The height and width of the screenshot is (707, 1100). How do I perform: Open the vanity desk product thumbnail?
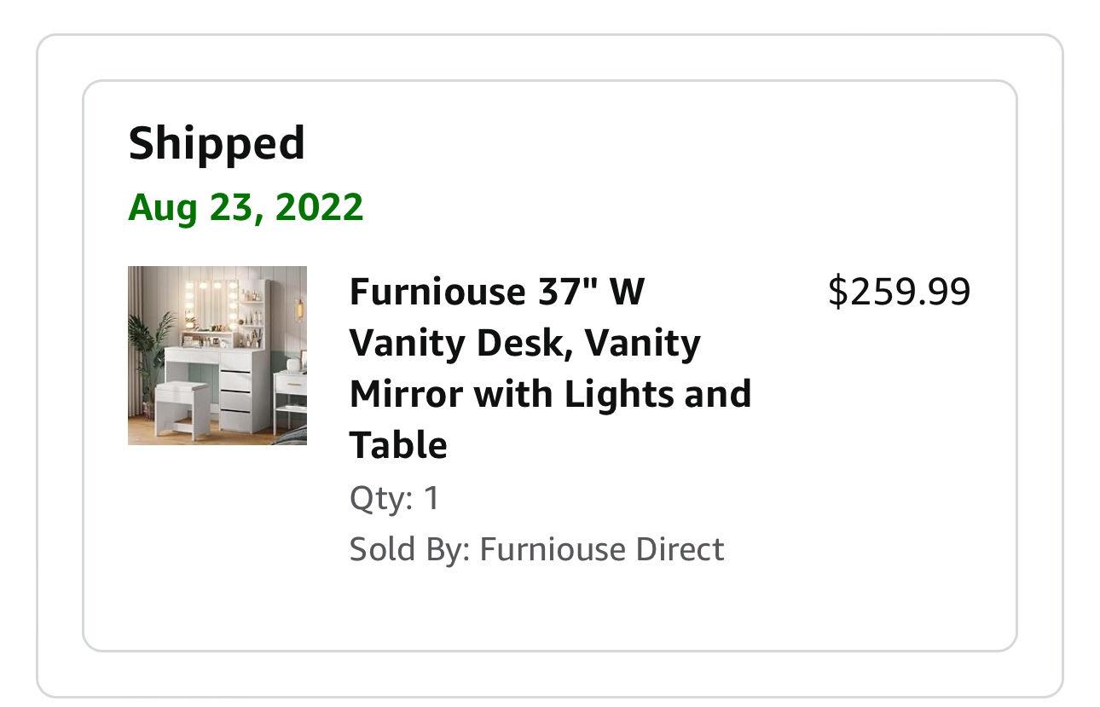pos(217,356)
